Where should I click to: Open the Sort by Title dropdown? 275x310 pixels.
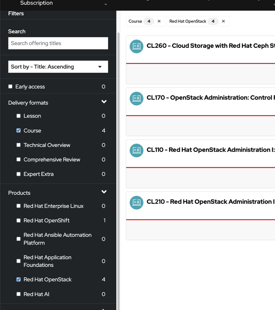coord(58,67)
